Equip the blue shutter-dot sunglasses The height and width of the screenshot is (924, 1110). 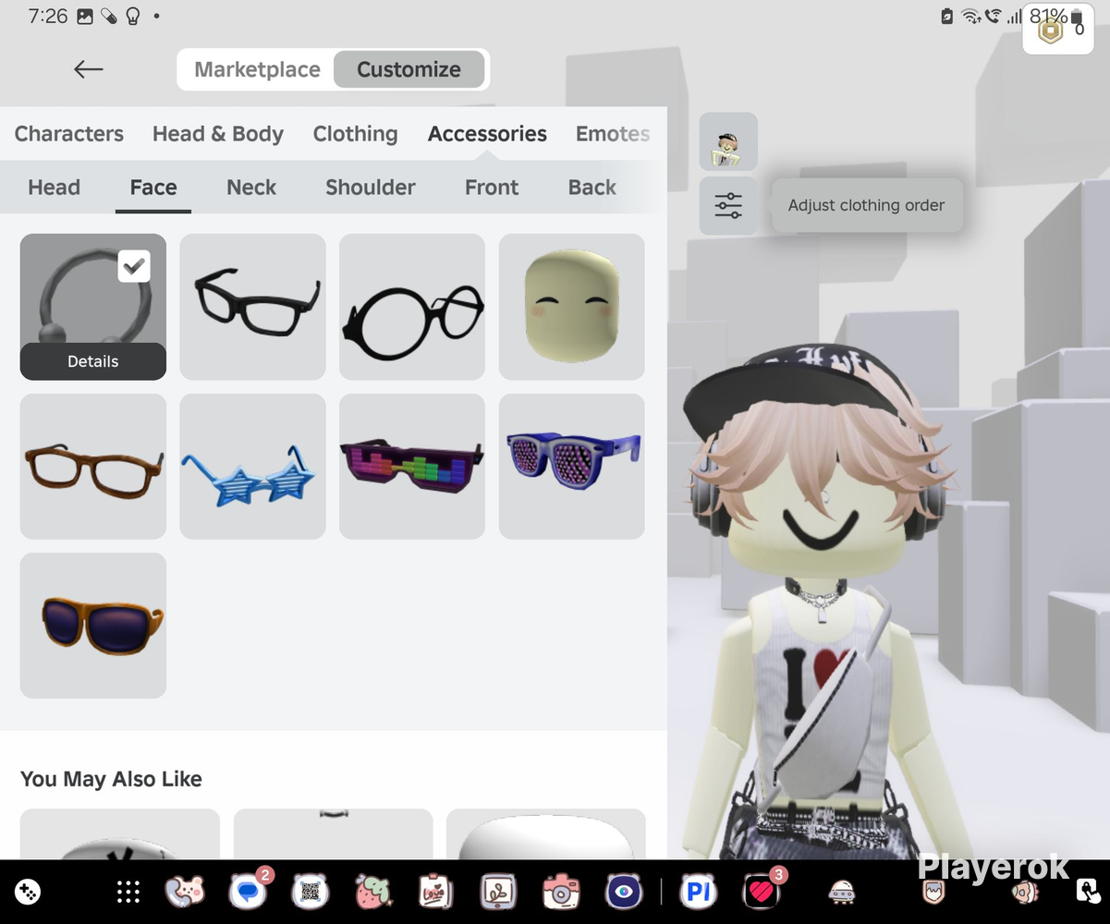click(x=572, y=467)
